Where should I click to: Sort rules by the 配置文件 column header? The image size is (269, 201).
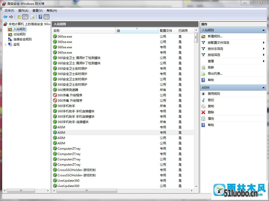[168, 30]
